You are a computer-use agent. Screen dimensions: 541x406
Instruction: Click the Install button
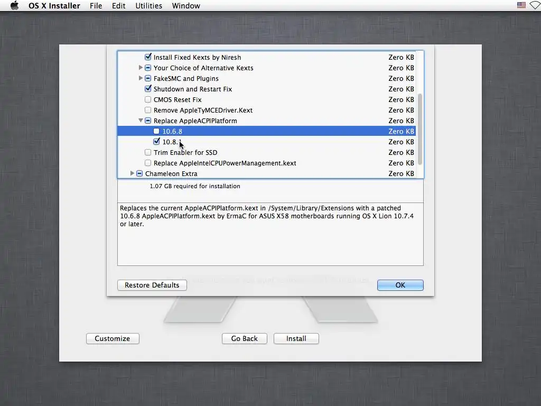tap(296, 339)
